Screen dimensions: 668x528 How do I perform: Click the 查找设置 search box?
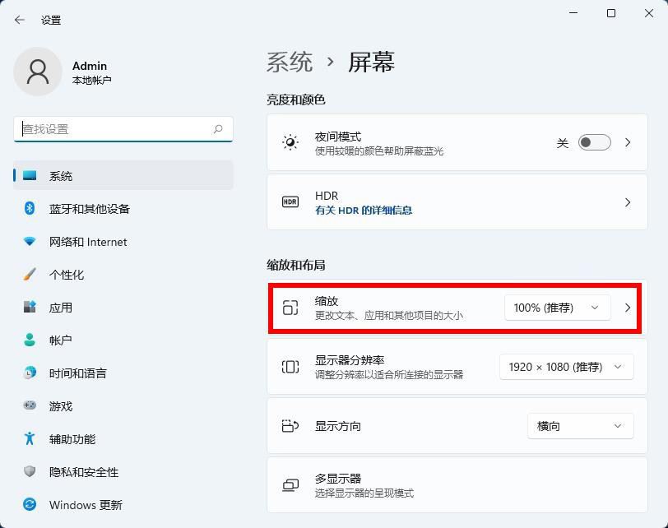coord(115,129)
